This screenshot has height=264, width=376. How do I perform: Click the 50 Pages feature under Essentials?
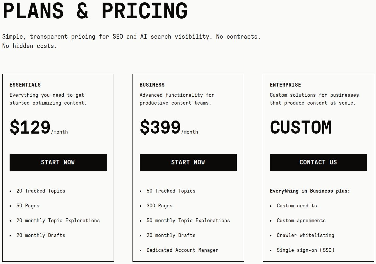point(28,206)
